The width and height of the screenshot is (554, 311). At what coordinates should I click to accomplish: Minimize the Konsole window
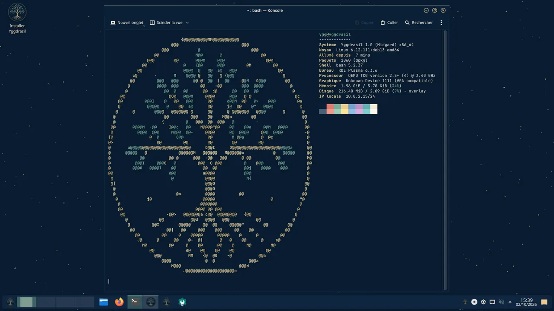coord(426,10)
